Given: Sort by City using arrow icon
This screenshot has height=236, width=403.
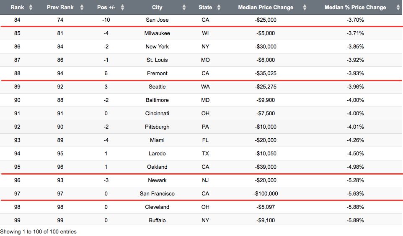Looking at the screenshot, I should coord(184,8).
